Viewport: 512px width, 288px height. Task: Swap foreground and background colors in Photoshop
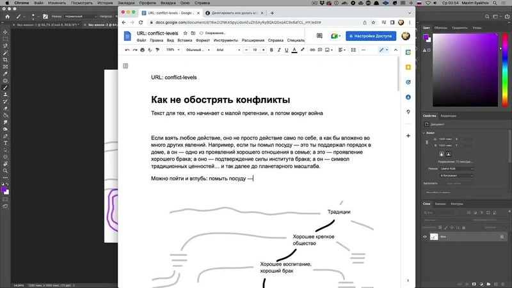click(x=8, y=184)
